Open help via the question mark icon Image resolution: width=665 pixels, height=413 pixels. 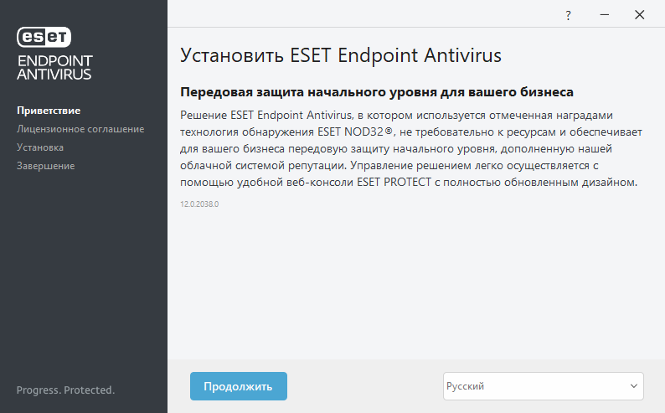[568, 15]
